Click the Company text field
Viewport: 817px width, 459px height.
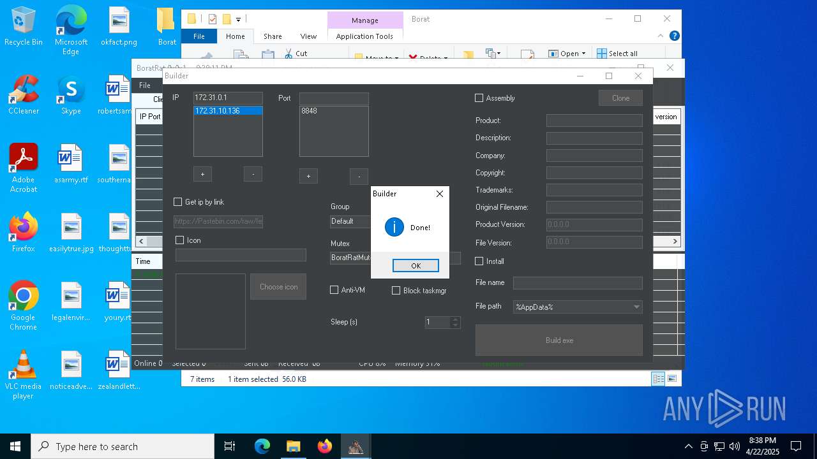point(594,156)
